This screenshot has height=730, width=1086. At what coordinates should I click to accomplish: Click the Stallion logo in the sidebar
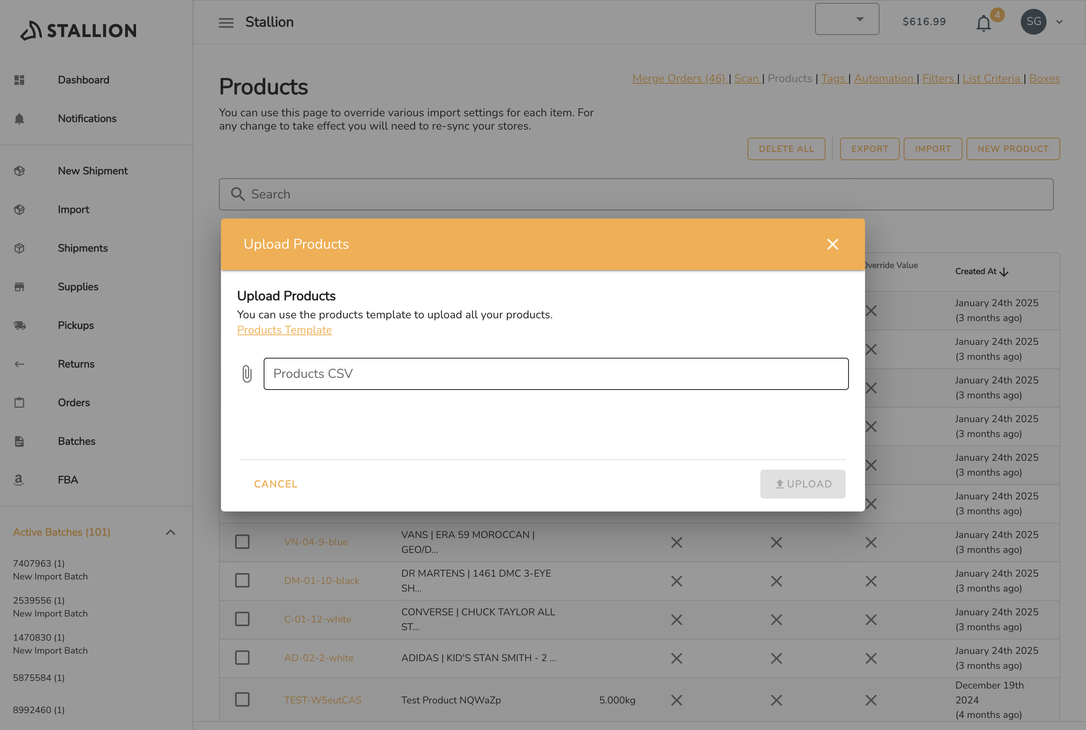(78, 30)
